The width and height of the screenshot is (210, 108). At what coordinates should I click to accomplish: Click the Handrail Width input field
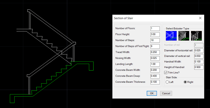tap(199, 62)
